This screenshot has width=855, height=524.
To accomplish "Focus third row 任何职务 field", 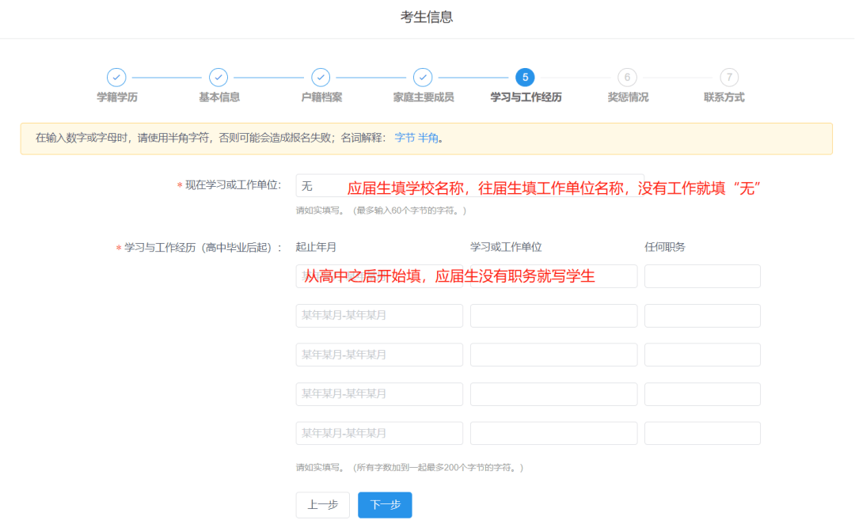I will coord(702,355).
